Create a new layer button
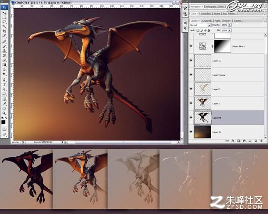Viewport: 268px width, 214px height. tap(256, 141)
